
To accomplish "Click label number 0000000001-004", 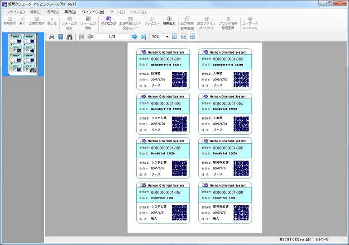I will (228, 103).
